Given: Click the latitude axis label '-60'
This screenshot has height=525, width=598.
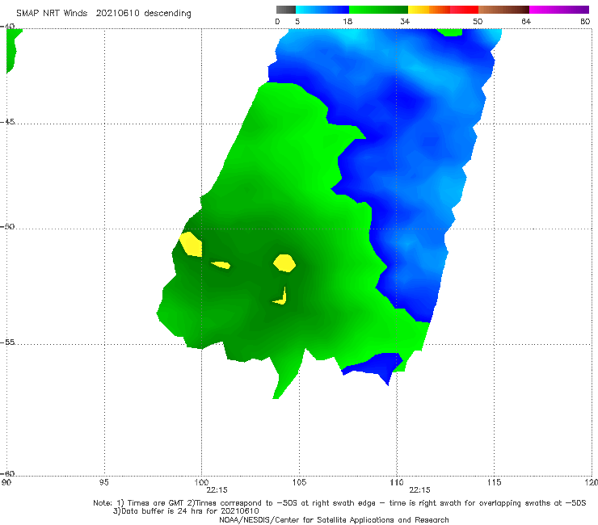Looking at the screenshot, I should (x=7, y=473).
